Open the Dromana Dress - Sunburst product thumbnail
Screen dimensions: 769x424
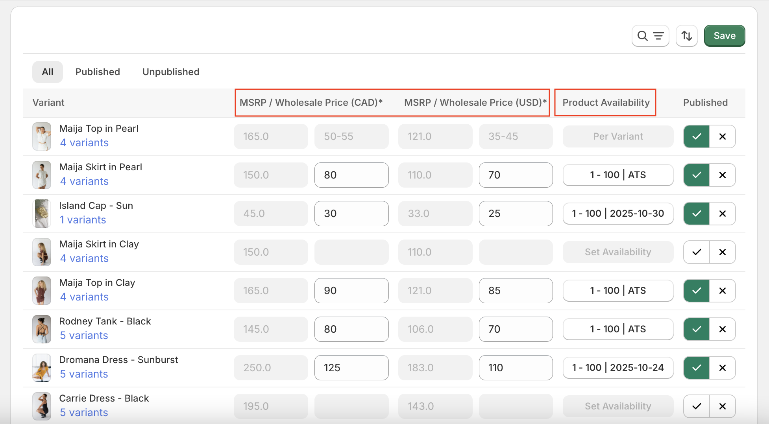(42, 368)
